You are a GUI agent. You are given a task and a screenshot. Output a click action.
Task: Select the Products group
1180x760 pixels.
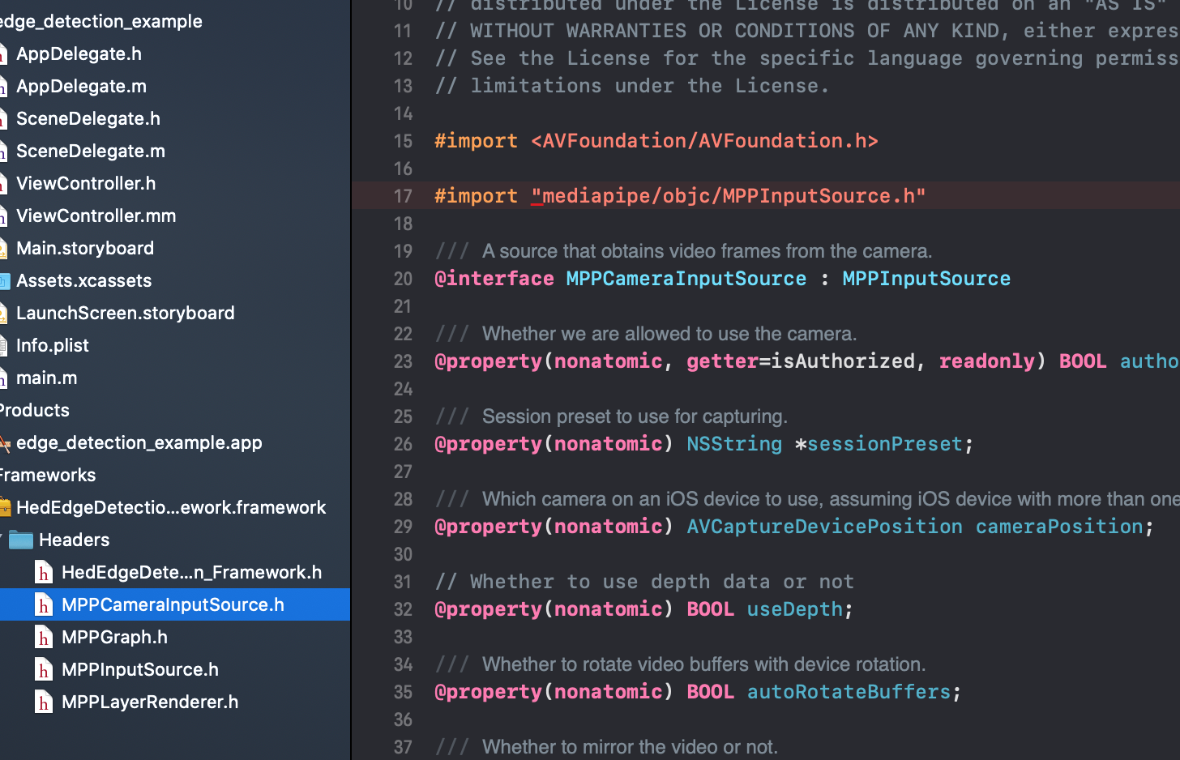coord(35,410)
